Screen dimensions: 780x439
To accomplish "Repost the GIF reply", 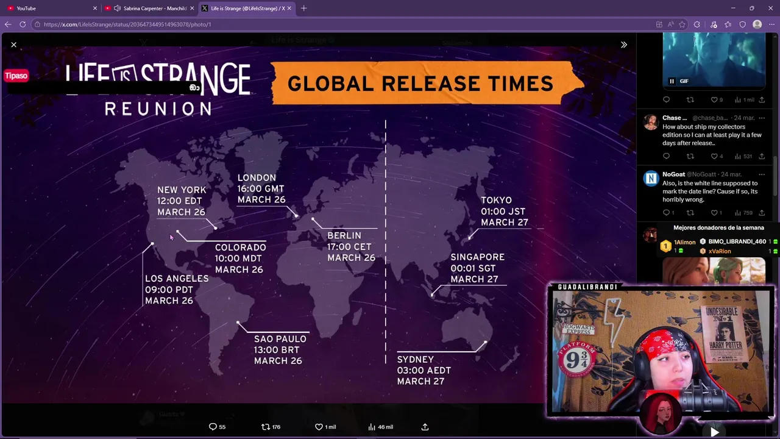I will (x=690, y=99).
